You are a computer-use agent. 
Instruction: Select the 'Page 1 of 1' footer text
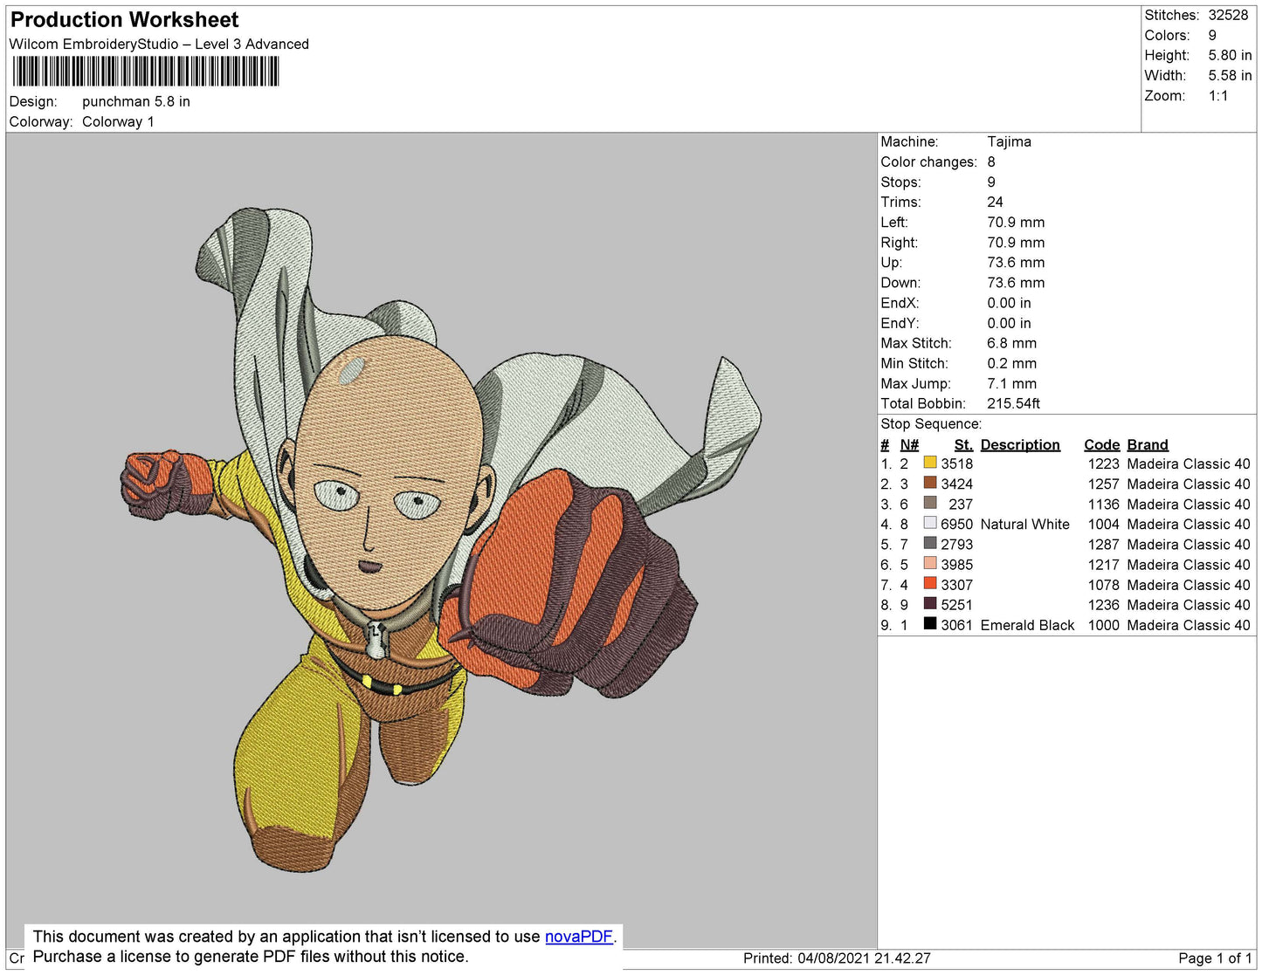pyautogui.click(x=1215, y=958)
